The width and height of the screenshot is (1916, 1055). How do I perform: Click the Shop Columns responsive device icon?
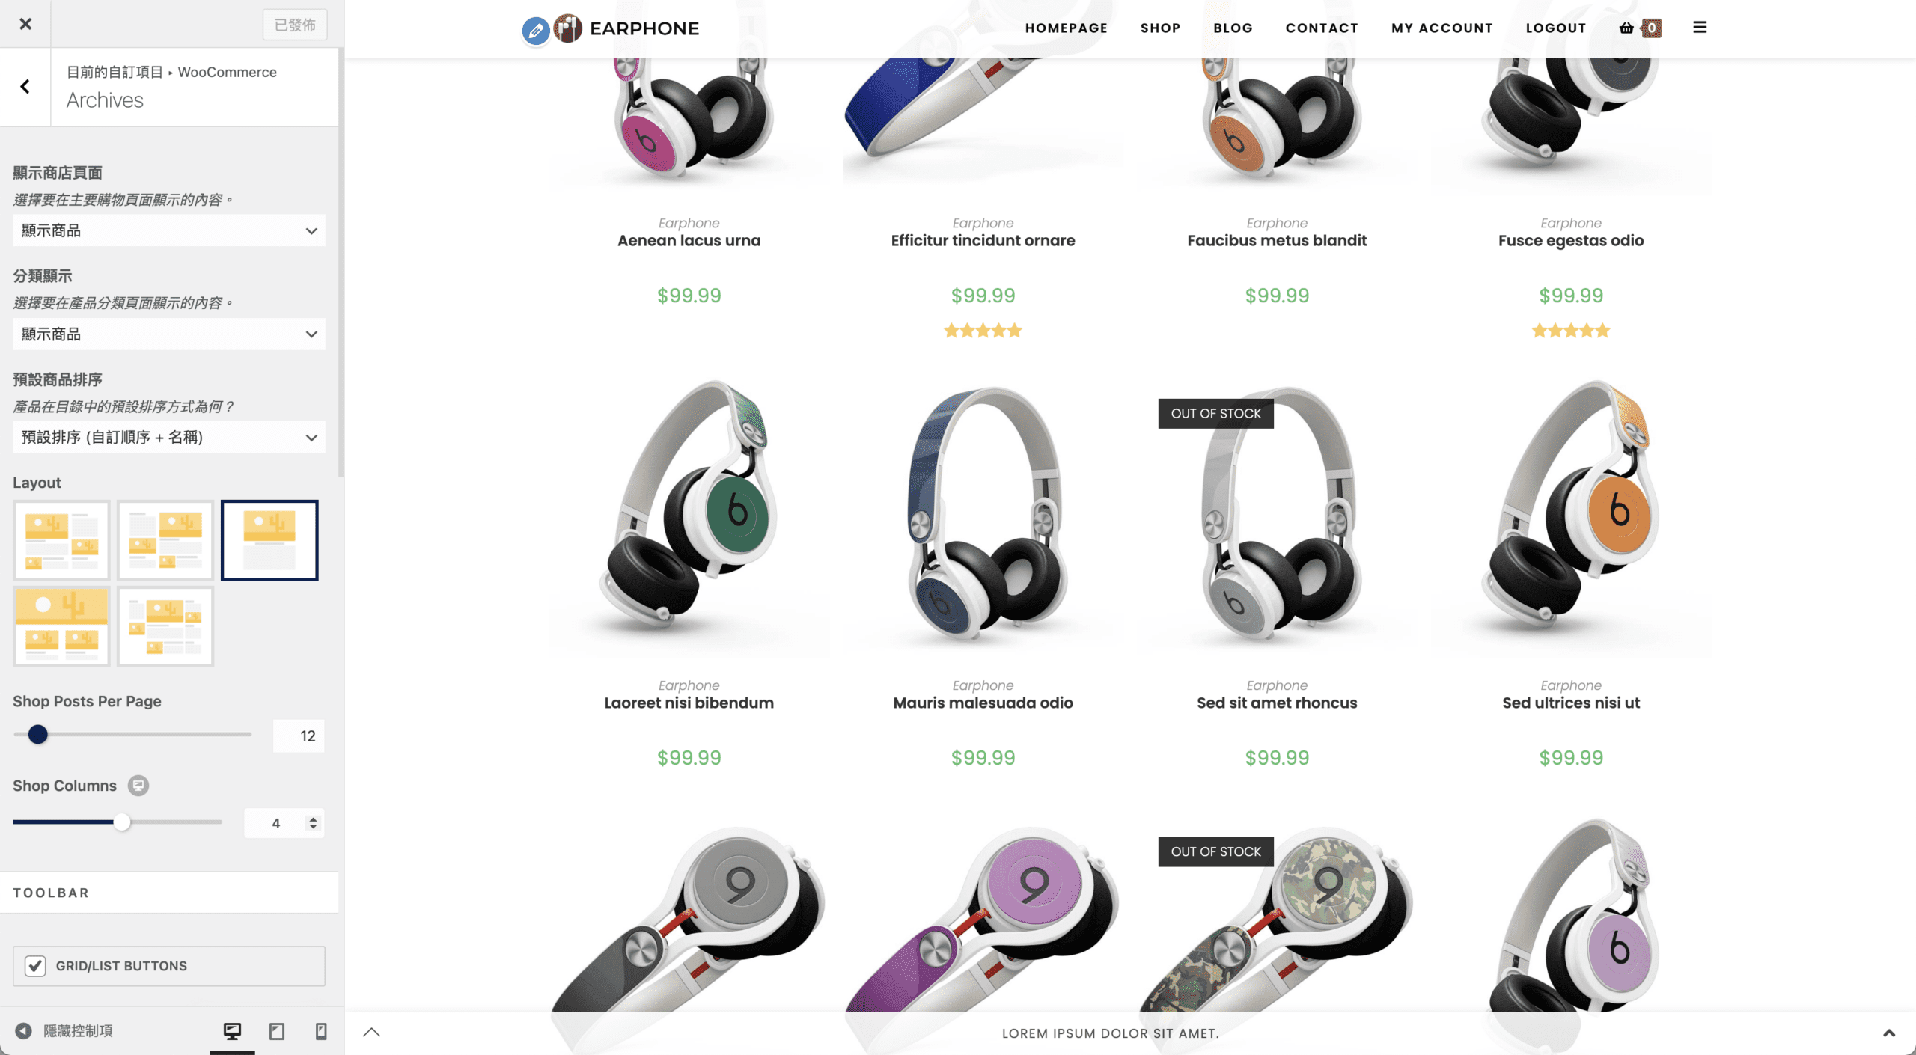[138, 786]
